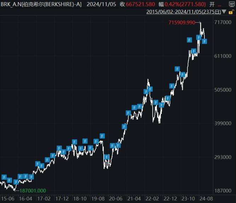
Task: Click the green 187001.000 low price label
Action: tap(33, 191)
